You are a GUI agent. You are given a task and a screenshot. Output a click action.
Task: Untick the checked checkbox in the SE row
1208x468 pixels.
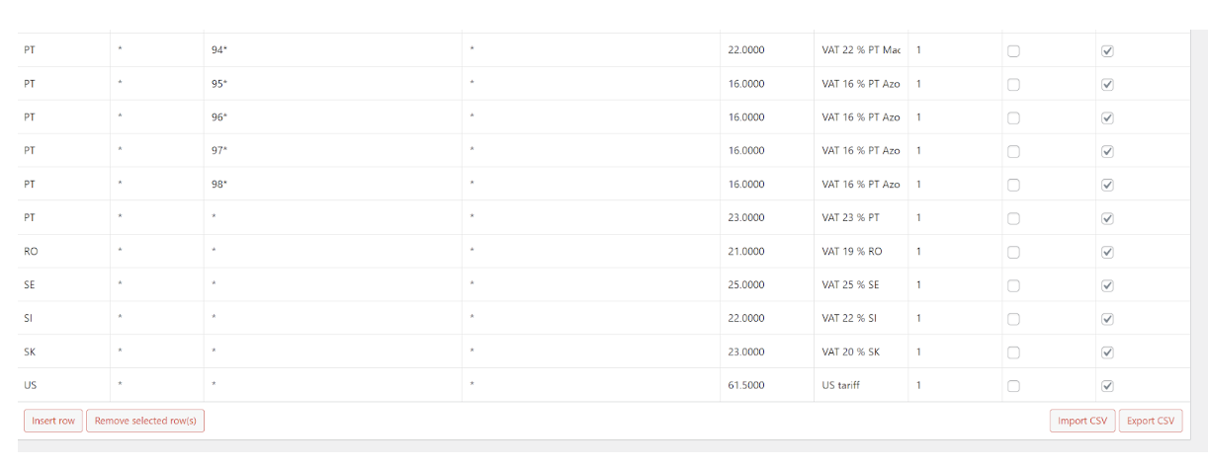point(1107,285)
